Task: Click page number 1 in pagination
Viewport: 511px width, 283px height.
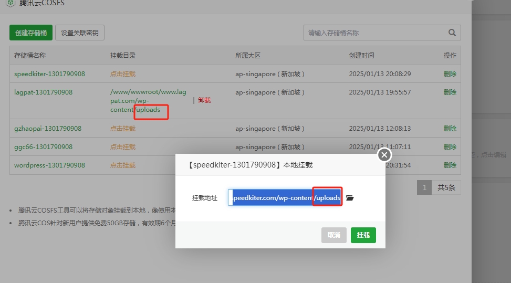Action: point(424,187)
